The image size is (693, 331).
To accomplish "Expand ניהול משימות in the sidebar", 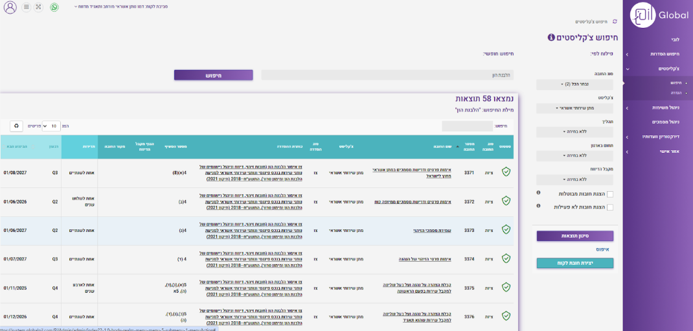I will click(657, 107).
